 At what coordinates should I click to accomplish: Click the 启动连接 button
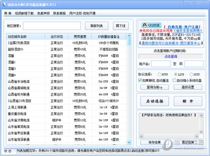point(155,101)
